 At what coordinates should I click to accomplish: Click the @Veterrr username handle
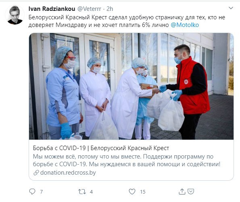[x=89, y=9]
